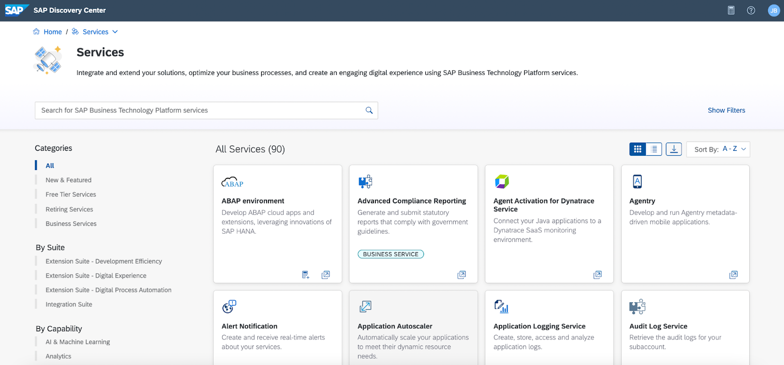Click the All Services (90) heading

click(250, 149)
